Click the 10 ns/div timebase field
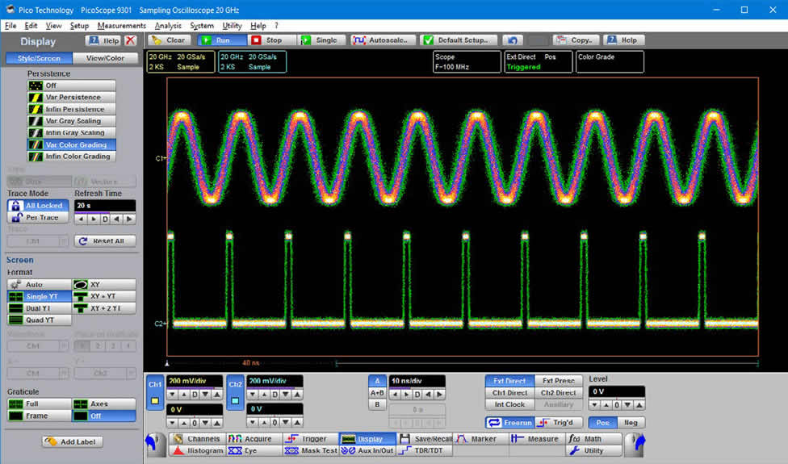The width and height of the screenshot is (788, 464). point(417,381)
